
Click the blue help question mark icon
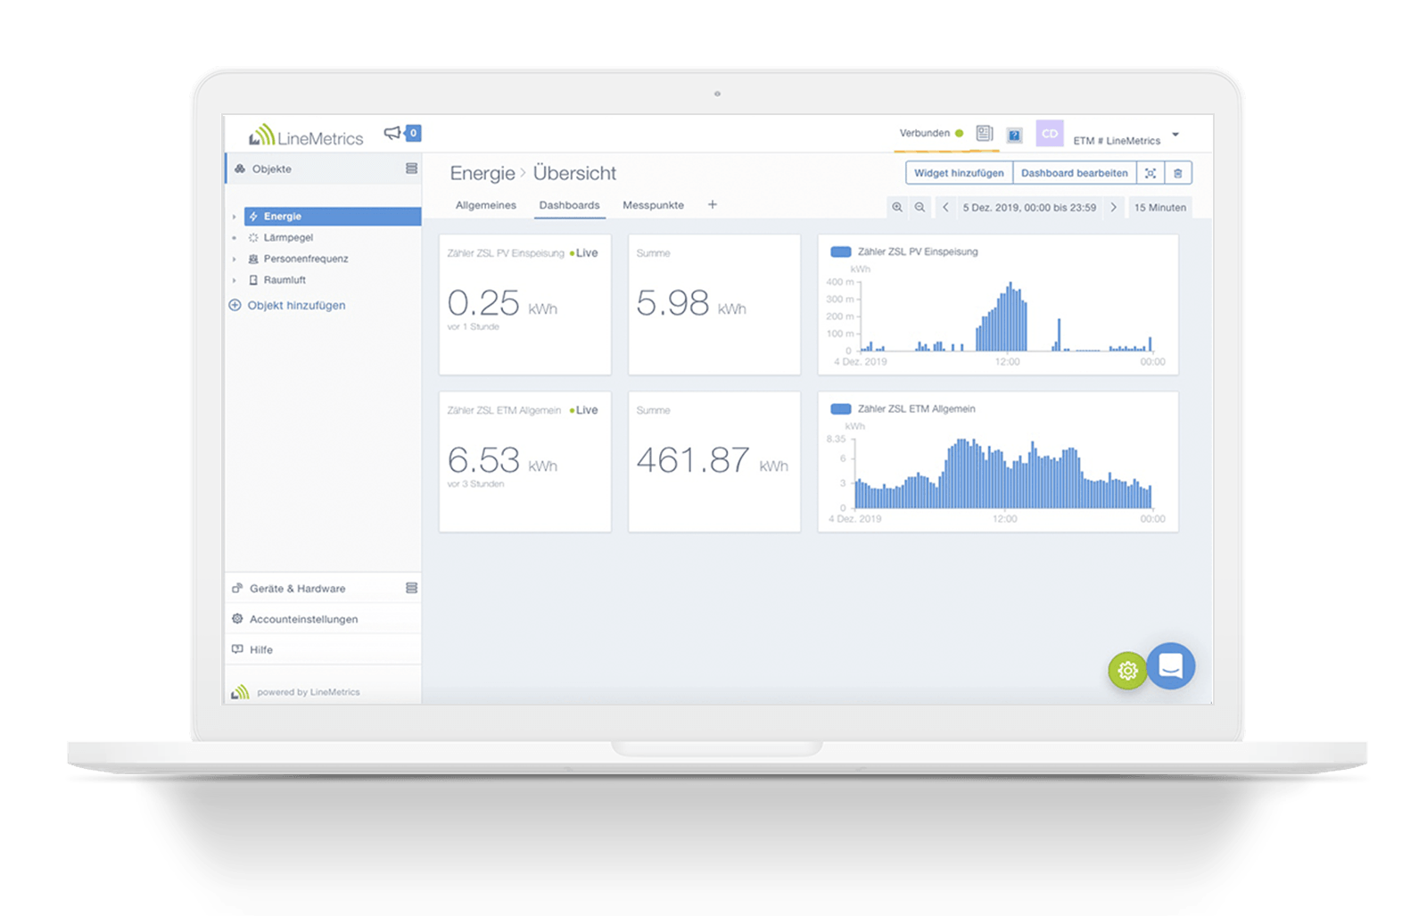click(1014, 135)
